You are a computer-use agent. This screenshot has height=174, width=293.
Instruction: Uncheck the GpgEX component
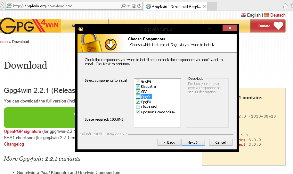[138, 102]
